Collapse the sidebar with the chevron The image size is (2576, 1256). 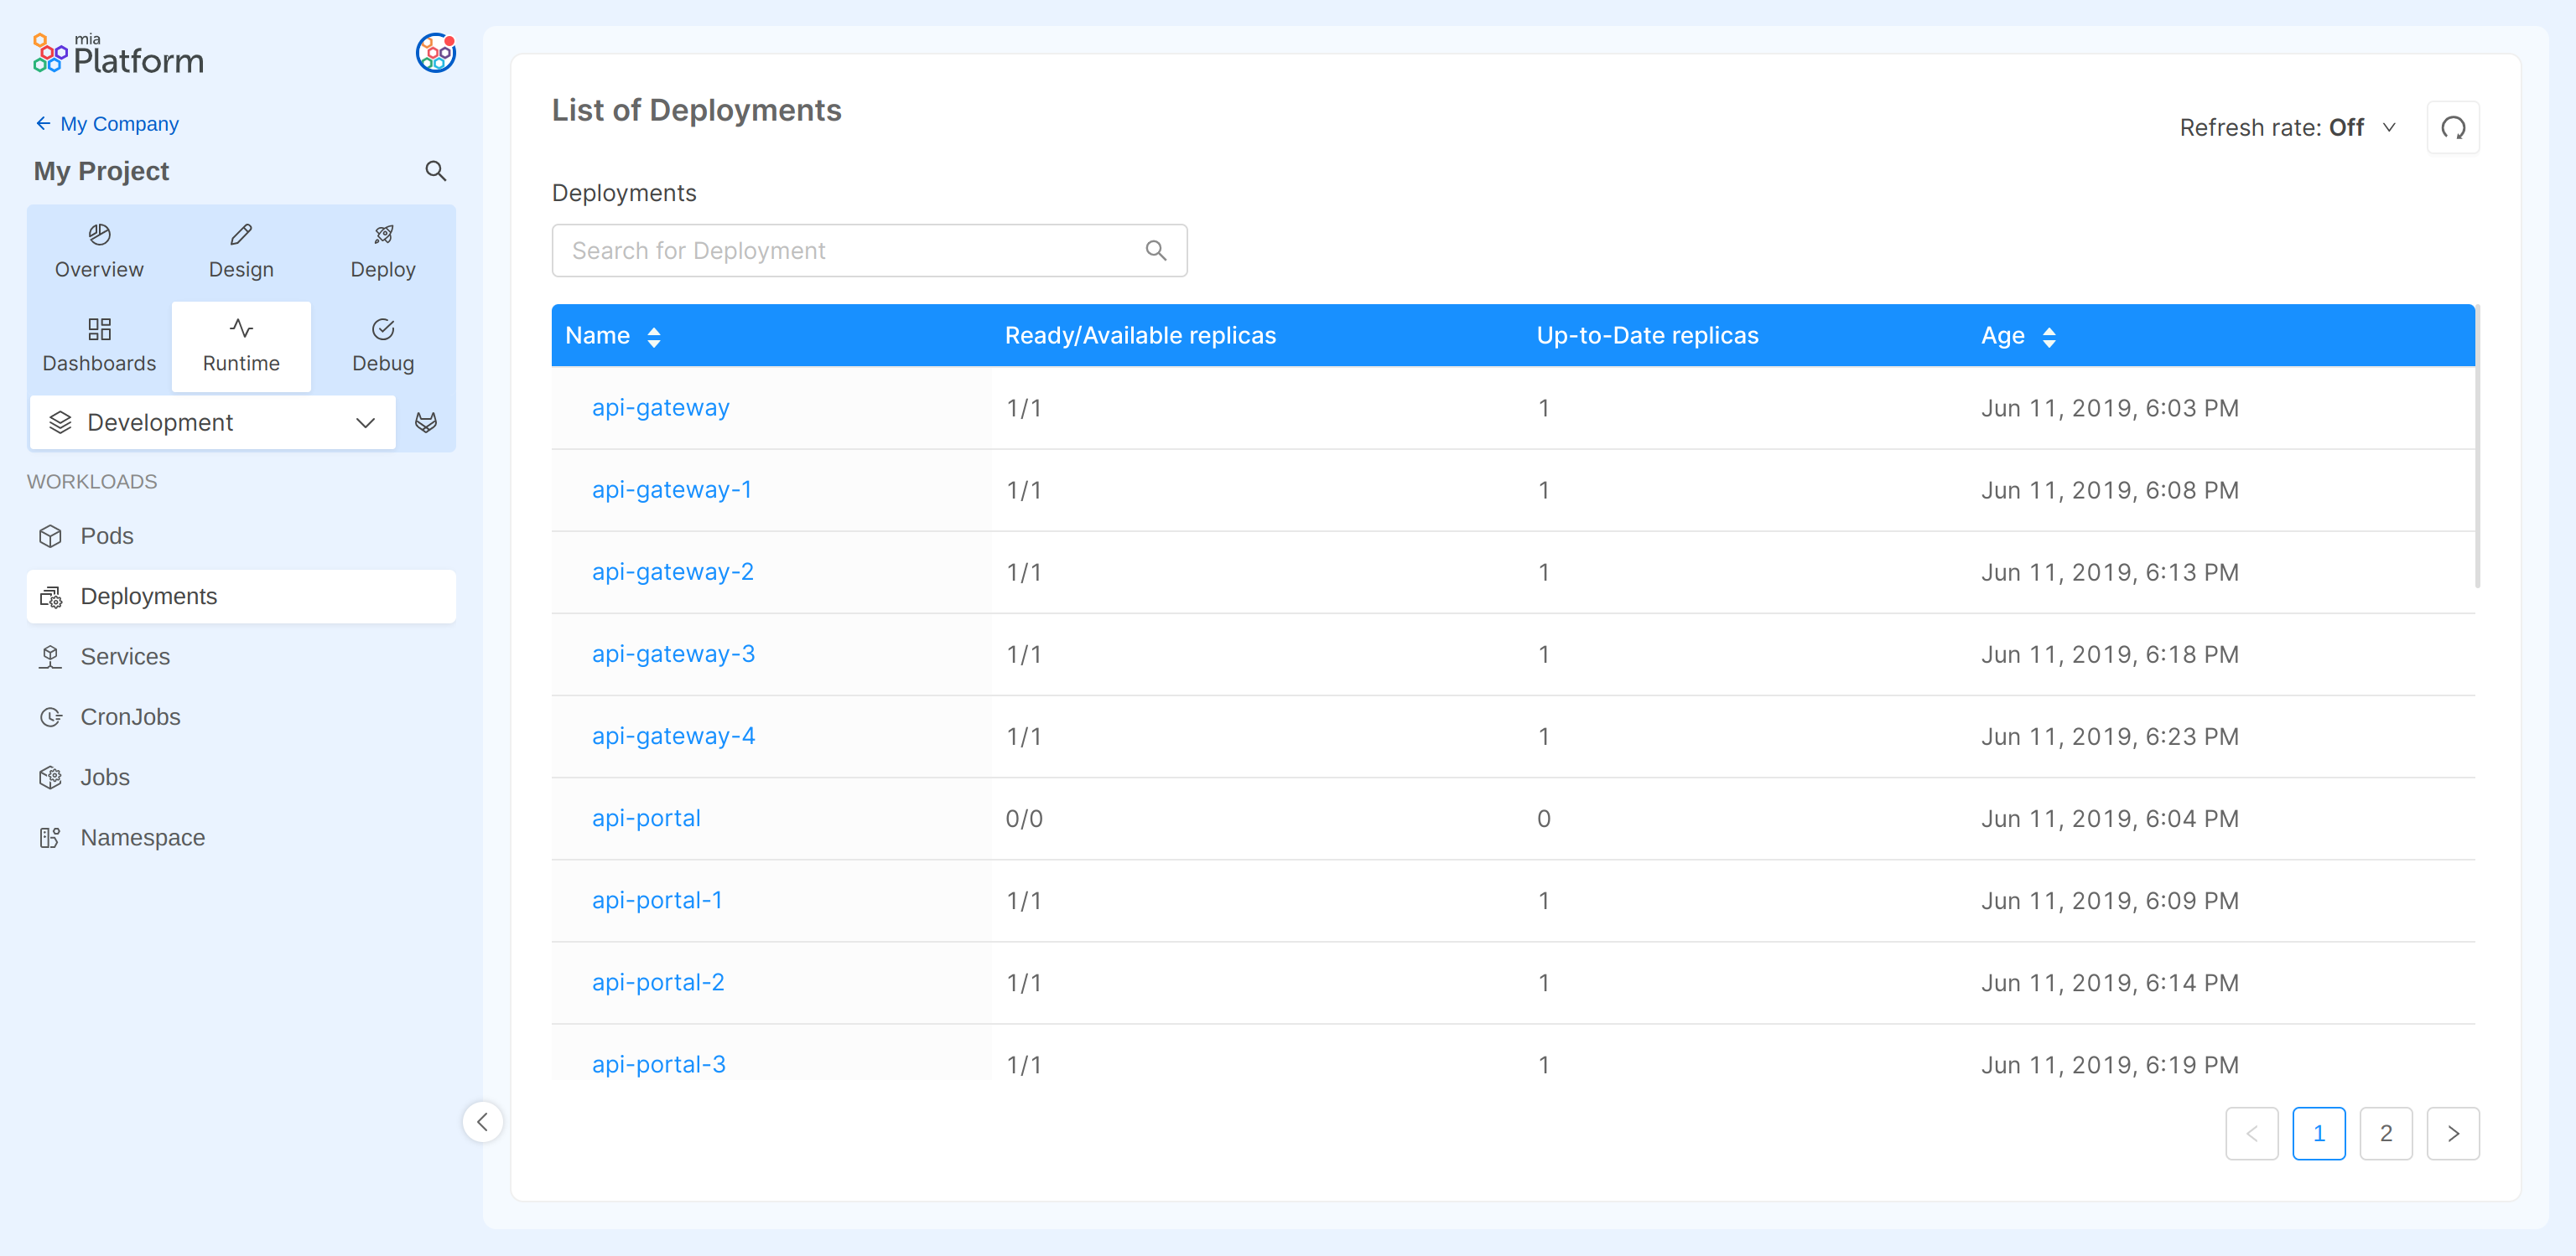point(483,1122)
